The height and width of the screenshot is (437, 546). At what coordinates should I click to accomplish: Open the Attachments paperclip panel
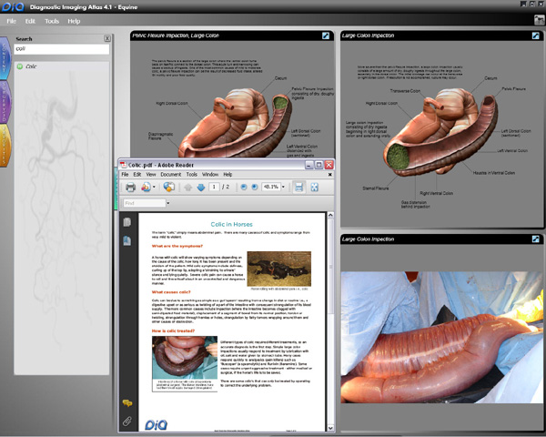[x=127, y=422]
